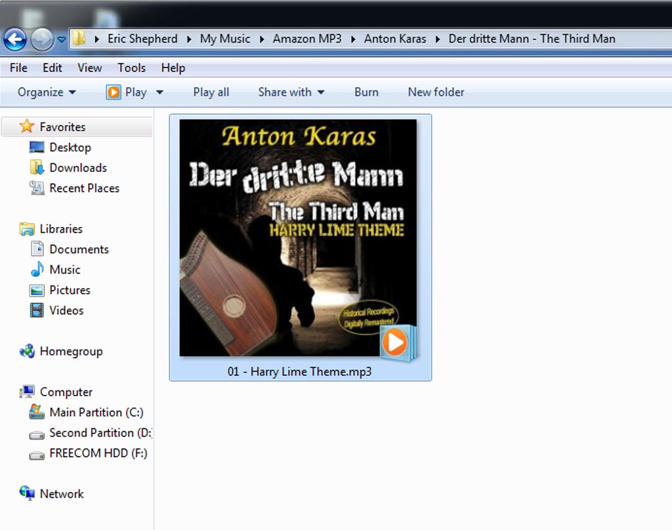Viewport: 672px width, 530px height.
Task: Go back with the Back arrow button
Action: click(16, 39)
